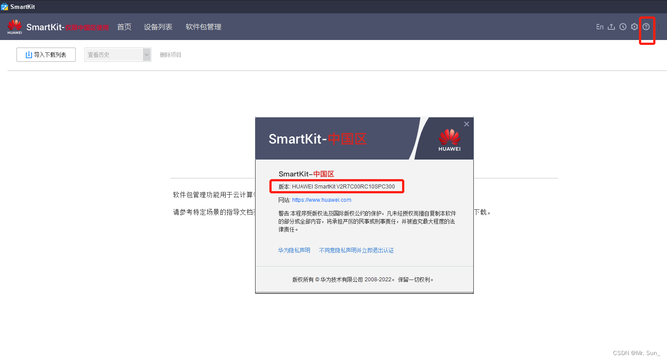The height and width of the screenshot is (360, 667).
Task: Click the settings gear icon
Action: point(634,27)
